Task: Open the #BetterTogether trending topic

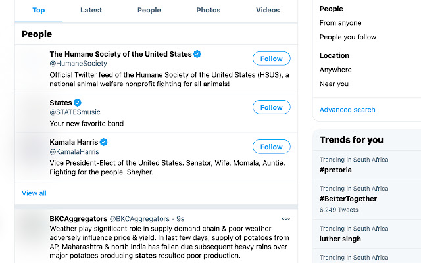Action: (348, 199)
